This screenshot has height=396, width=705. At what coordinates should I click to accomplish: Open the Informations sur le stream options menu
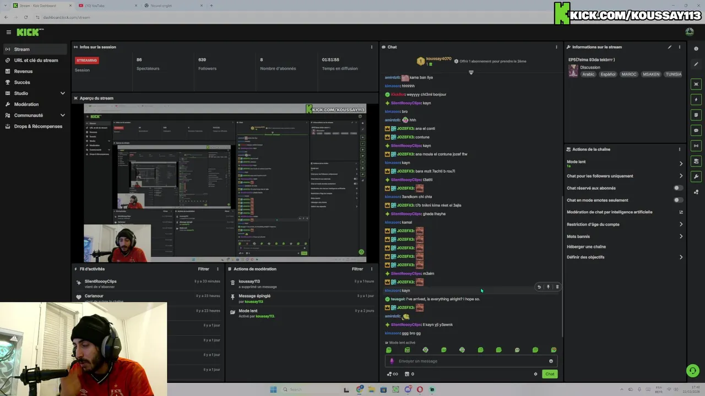point(679,47)
